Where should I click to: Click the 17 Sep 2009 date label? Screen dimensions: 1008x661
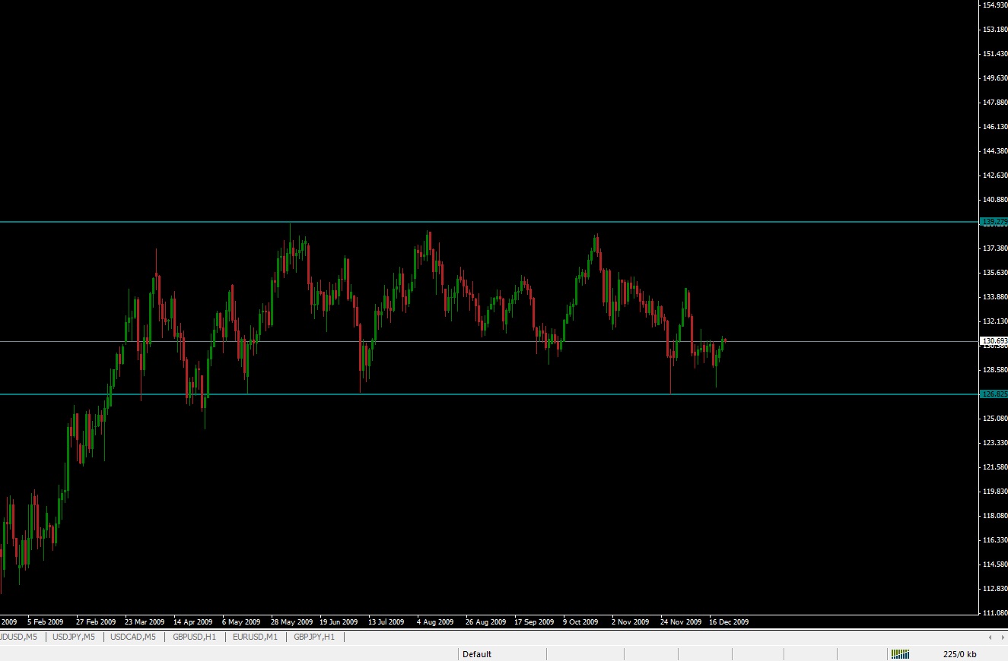(534, 621)
